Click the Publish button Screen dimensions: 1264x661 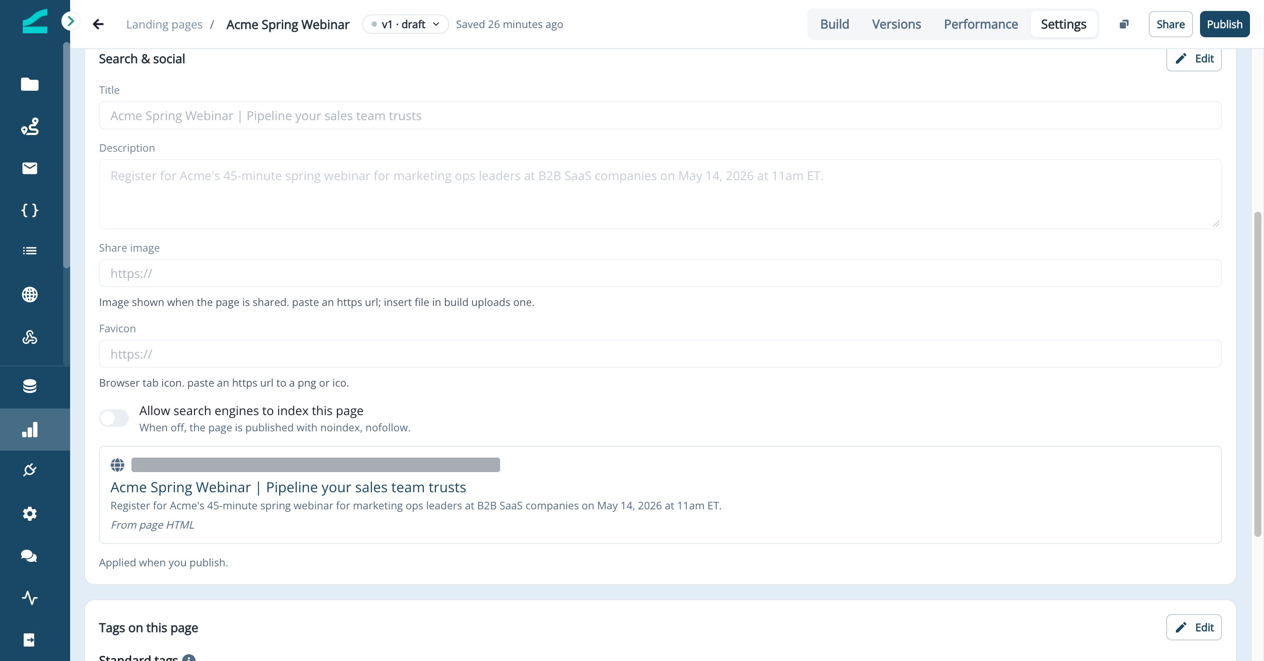[x=1224, y=24]
